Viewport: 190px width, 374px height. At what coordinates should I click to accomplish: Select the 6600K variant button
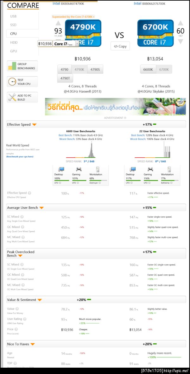(x=148, y=69)
